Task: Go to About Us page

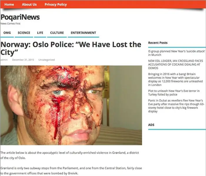Action: point(29,4)
